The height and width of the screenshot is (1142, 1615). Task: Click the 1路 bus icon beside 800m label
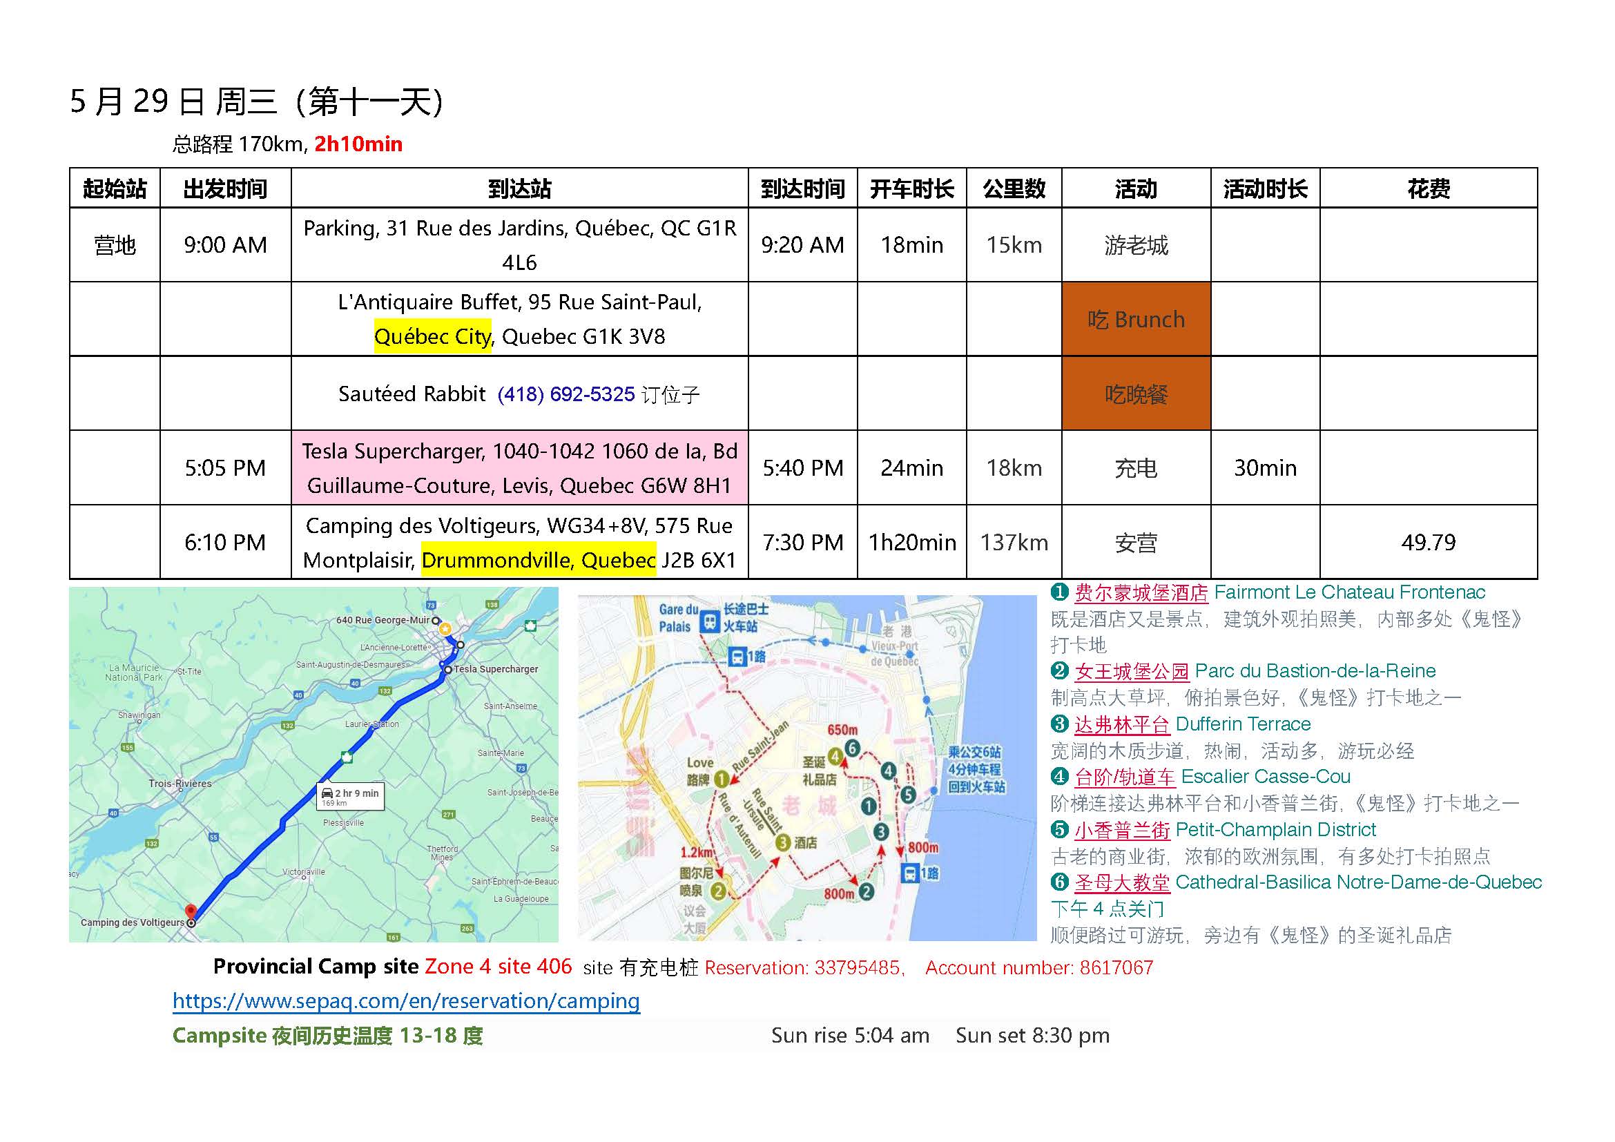[x=910, y=873]
